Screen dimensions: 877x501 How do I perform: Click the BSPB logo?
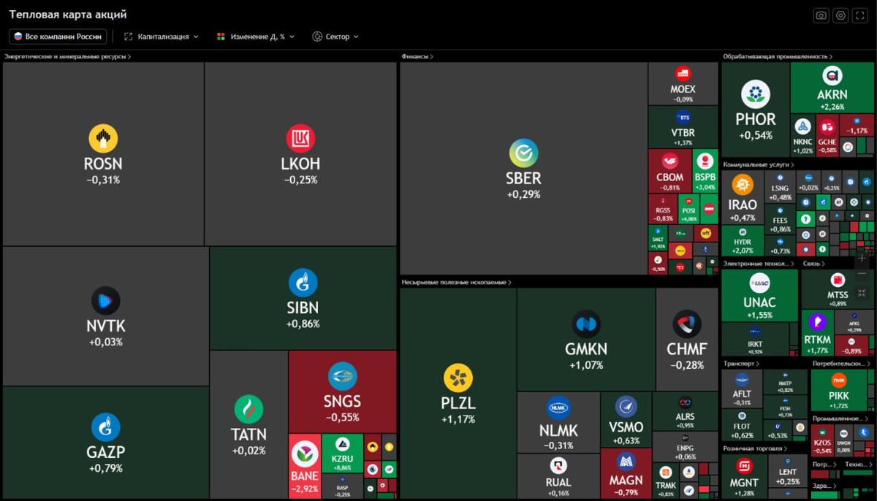(705, 162)
